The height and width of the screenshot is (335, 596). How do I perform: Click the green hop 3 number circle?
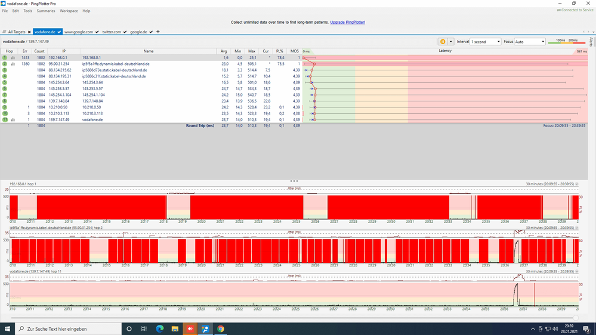(x=5, y=70)
